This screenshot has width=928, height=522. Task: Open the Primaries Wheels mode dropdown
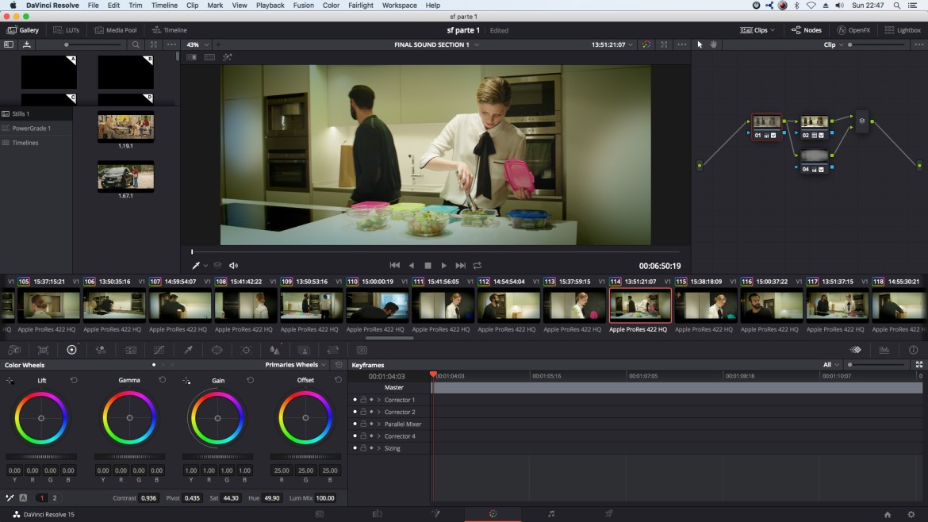295,365
